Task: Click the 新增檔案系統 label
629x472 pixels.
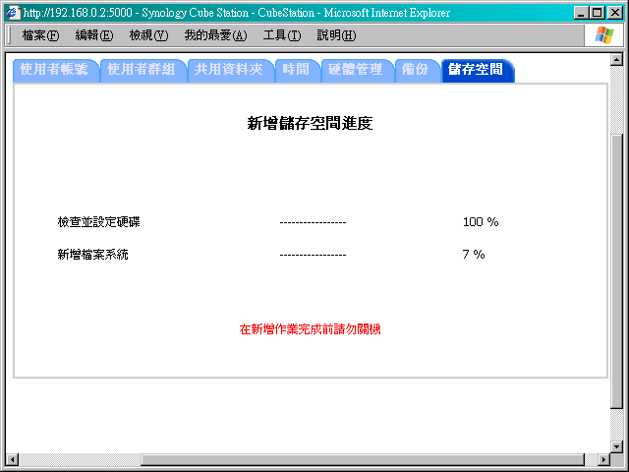Action: [92, 255]
